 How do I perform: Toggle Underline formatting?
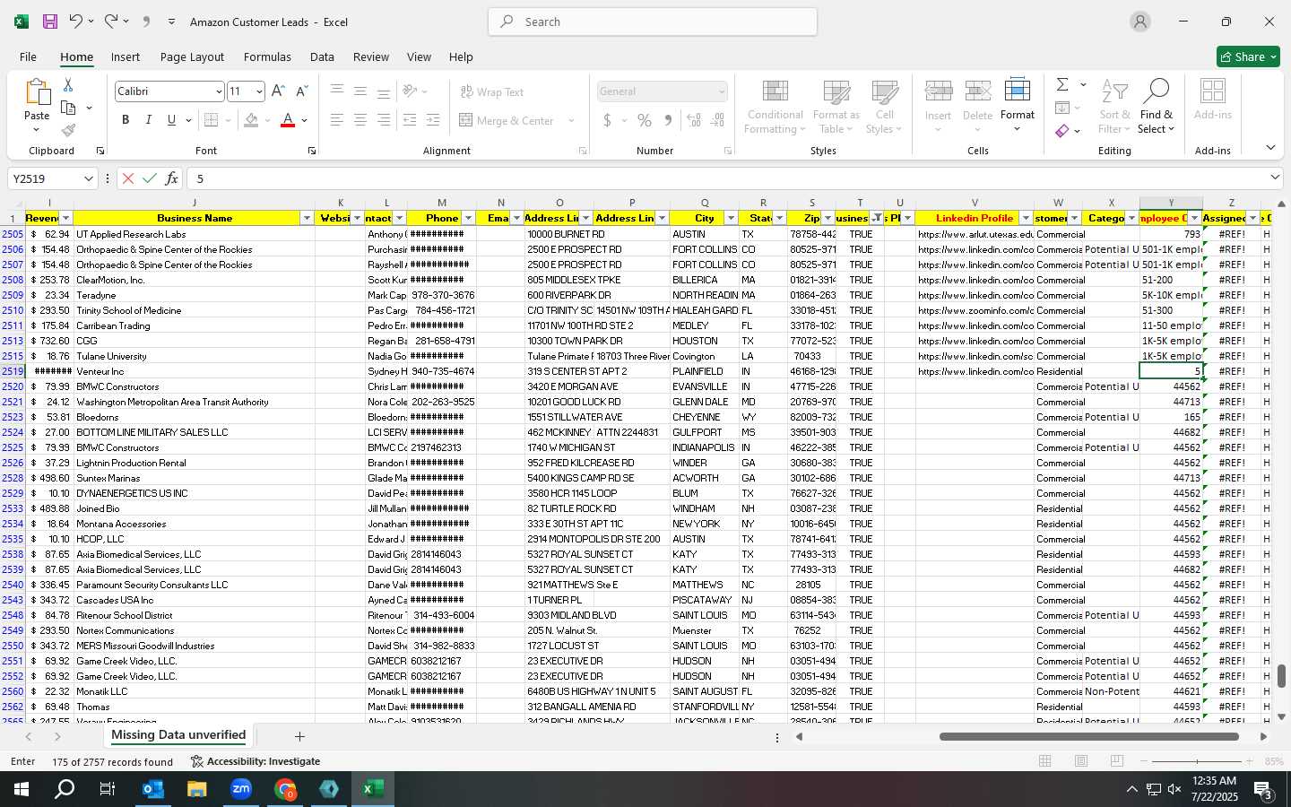pos(171,120)
